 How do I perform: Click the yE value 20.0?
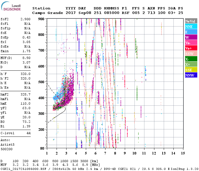26,117
